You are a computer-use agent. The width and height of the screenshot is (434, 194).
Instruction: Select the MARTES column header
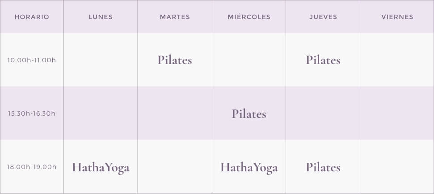[175, 17]
